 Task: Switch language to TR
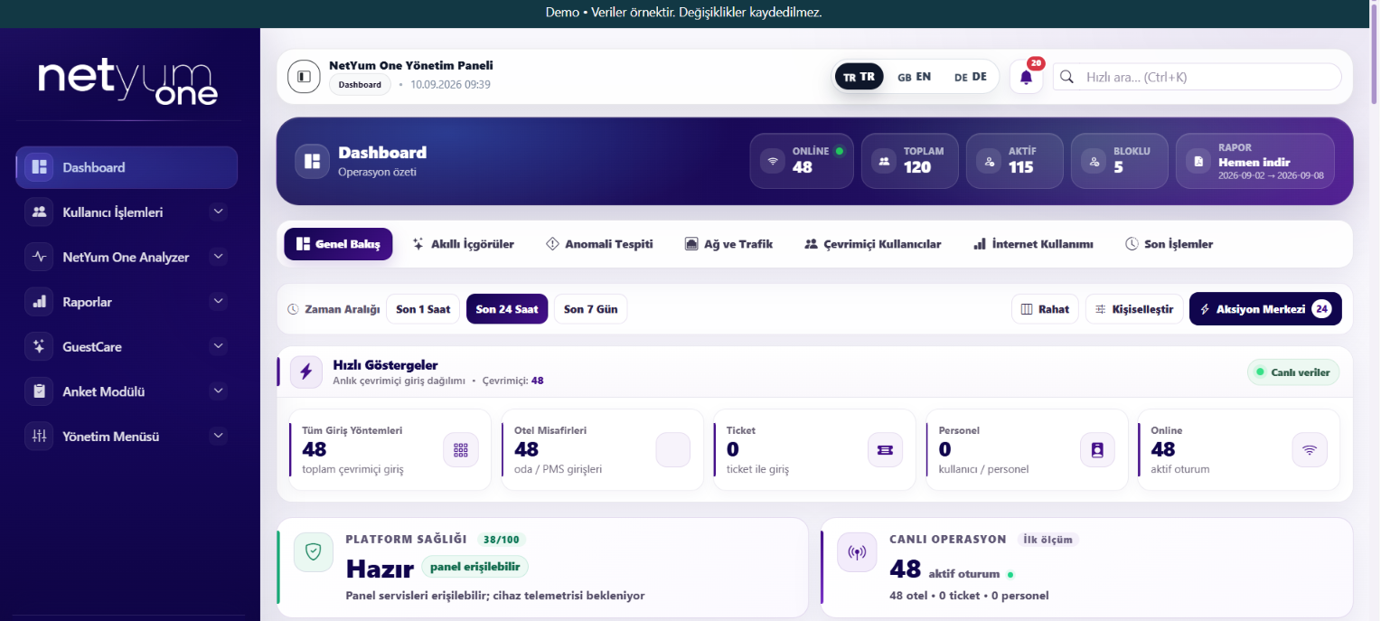pyautogui.click(x=859, y=77)
